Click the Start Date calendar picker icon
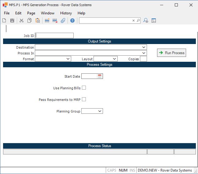This screenshot has height=174, width=198. (100, 76)
